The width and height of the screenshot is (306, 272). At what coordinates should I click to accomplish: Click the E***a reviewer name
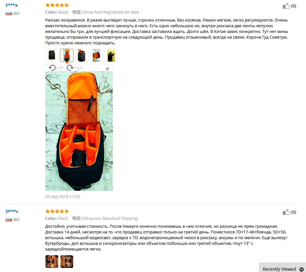11,5
